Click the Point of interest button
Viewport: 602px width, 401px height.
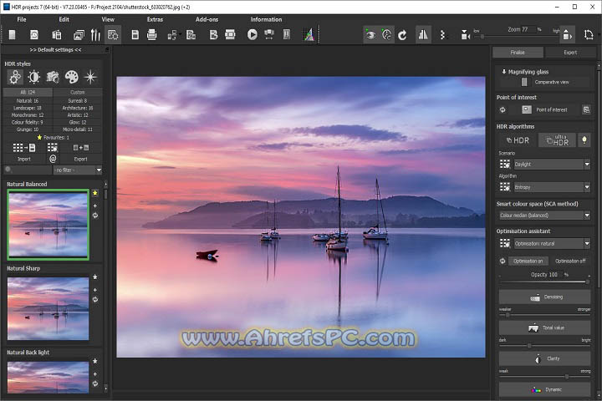(544, 109)
